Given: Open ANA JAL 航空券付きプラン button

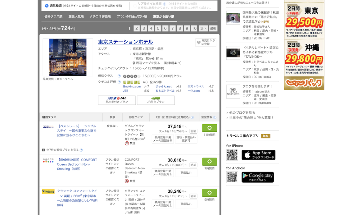Looking at the screenshot, I should click(117, 100).
